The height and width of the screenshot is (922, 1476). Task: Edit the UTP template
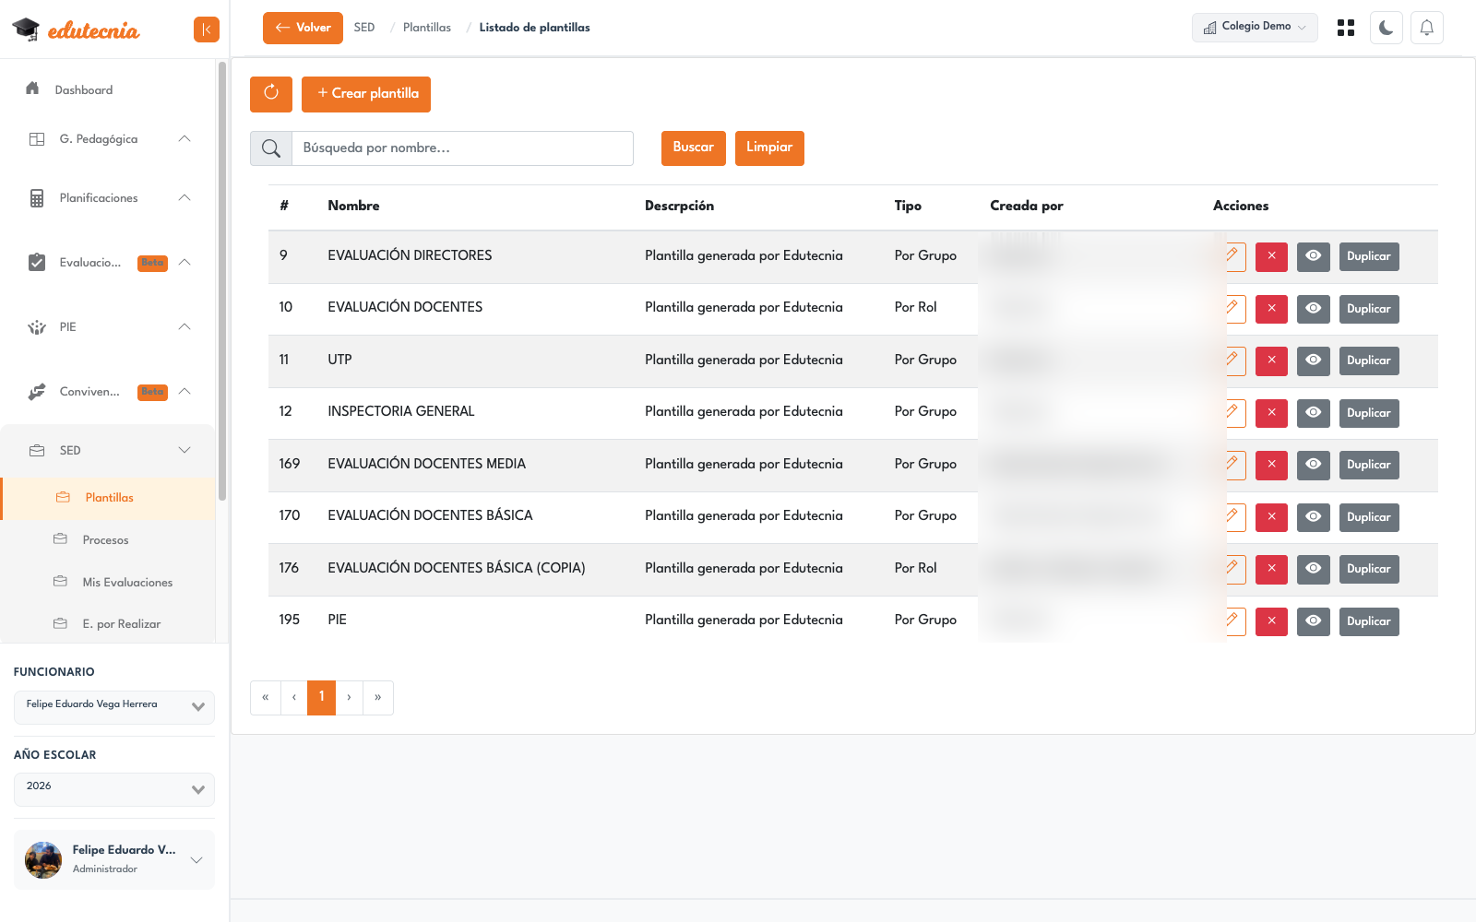tap(1234, 361)
